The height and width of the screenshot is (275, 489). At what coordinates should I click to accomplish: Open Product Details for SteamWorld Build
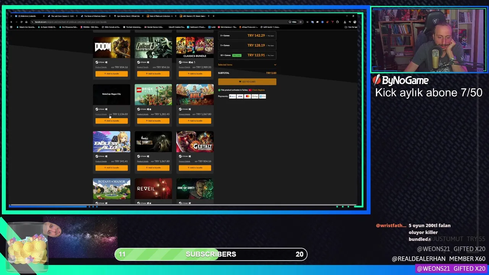click(184, 114)
